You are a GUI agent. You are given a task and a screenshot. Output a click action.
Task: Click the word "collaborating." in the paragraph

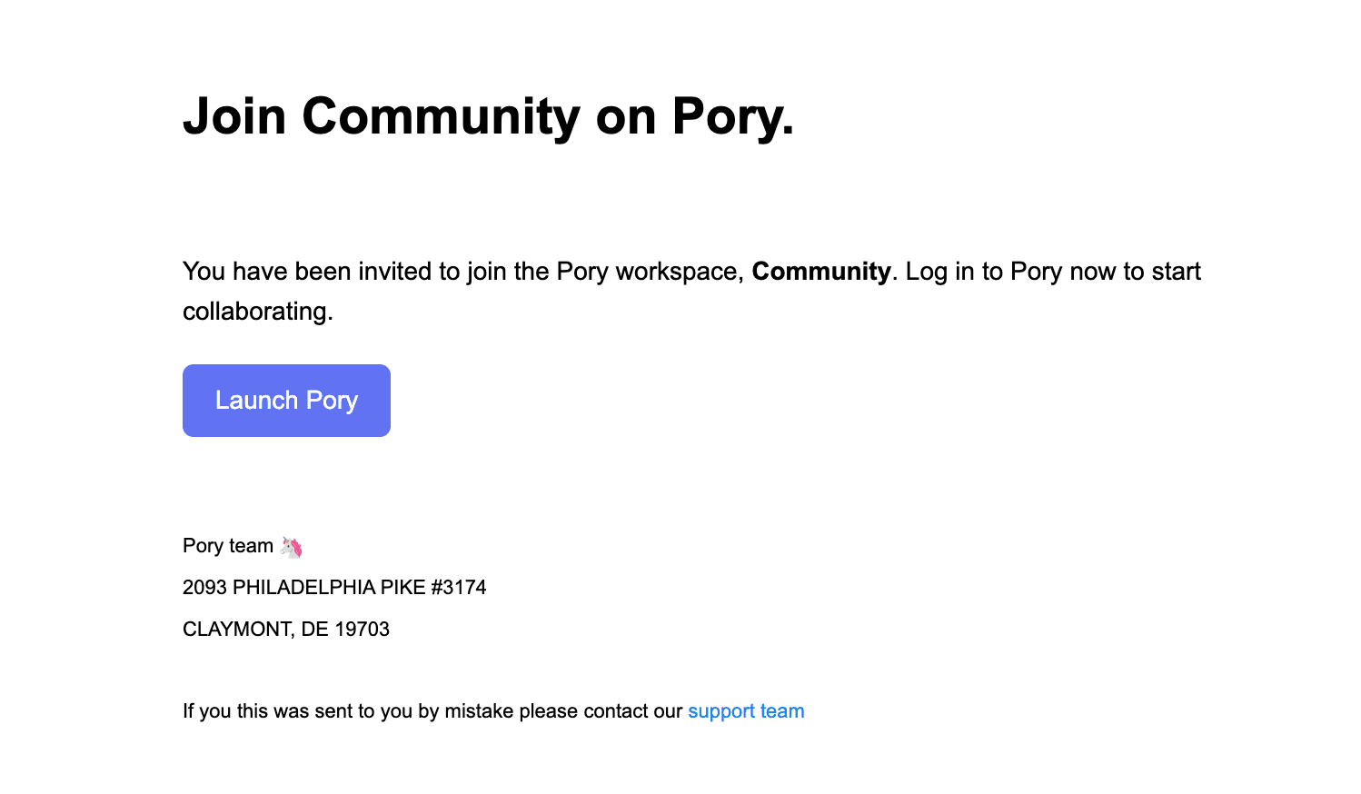[x=258, y=312]
